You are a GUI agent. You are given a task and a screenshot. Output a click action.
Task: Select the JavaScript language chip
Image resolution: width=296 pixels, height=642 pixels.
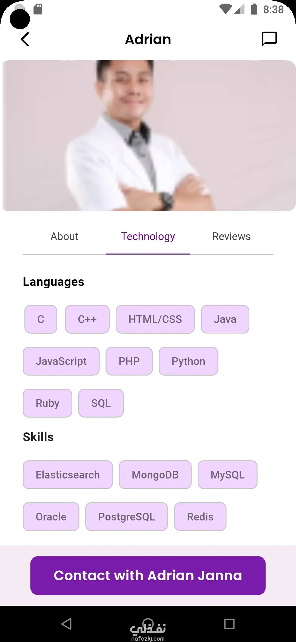click(x=61, y=361)
